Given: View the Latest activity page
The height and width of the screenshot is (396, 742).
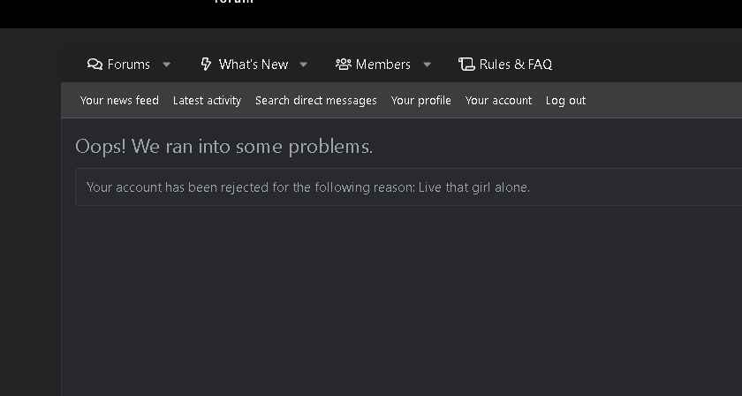Looking at the screenshot, I should pos(207,101).
